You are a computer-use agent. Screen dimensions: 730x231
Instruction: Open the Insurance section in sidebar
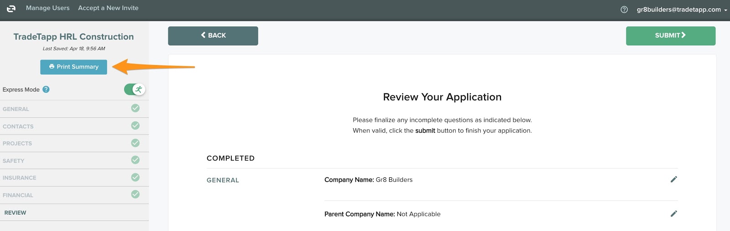point(20,178)
